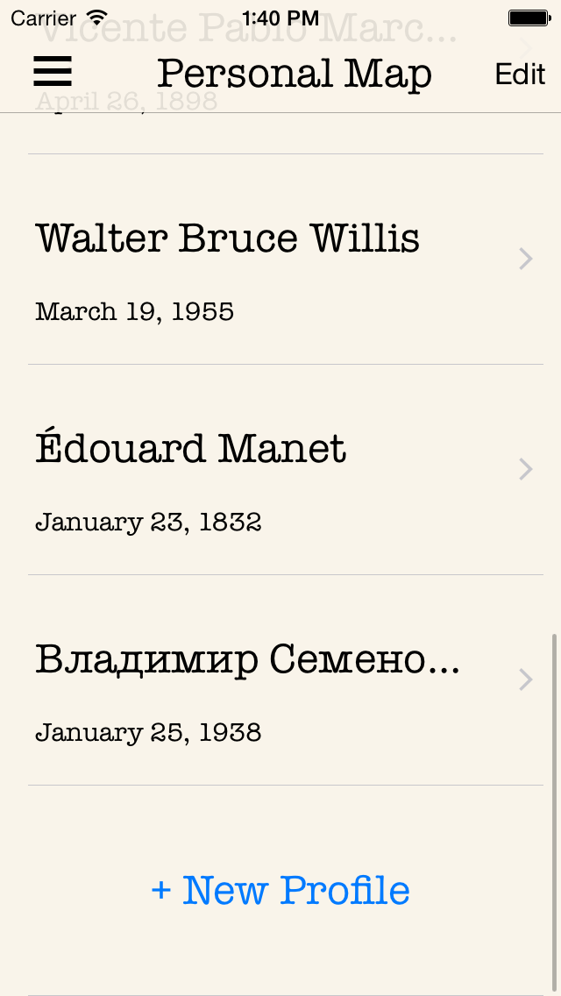
Task: Open the hamburger menu
Action: pyautogui.click(x=53, y=72)
